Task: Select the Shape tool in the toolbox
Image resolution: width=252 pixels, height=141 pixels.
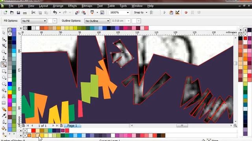Action: click(4, 39)
